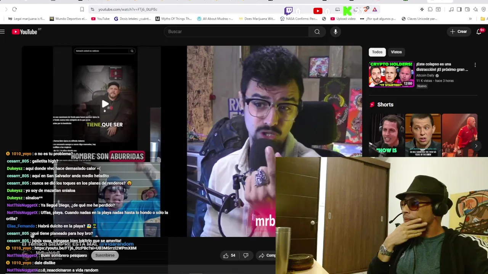Click the youtube.com URL address field

128,9
